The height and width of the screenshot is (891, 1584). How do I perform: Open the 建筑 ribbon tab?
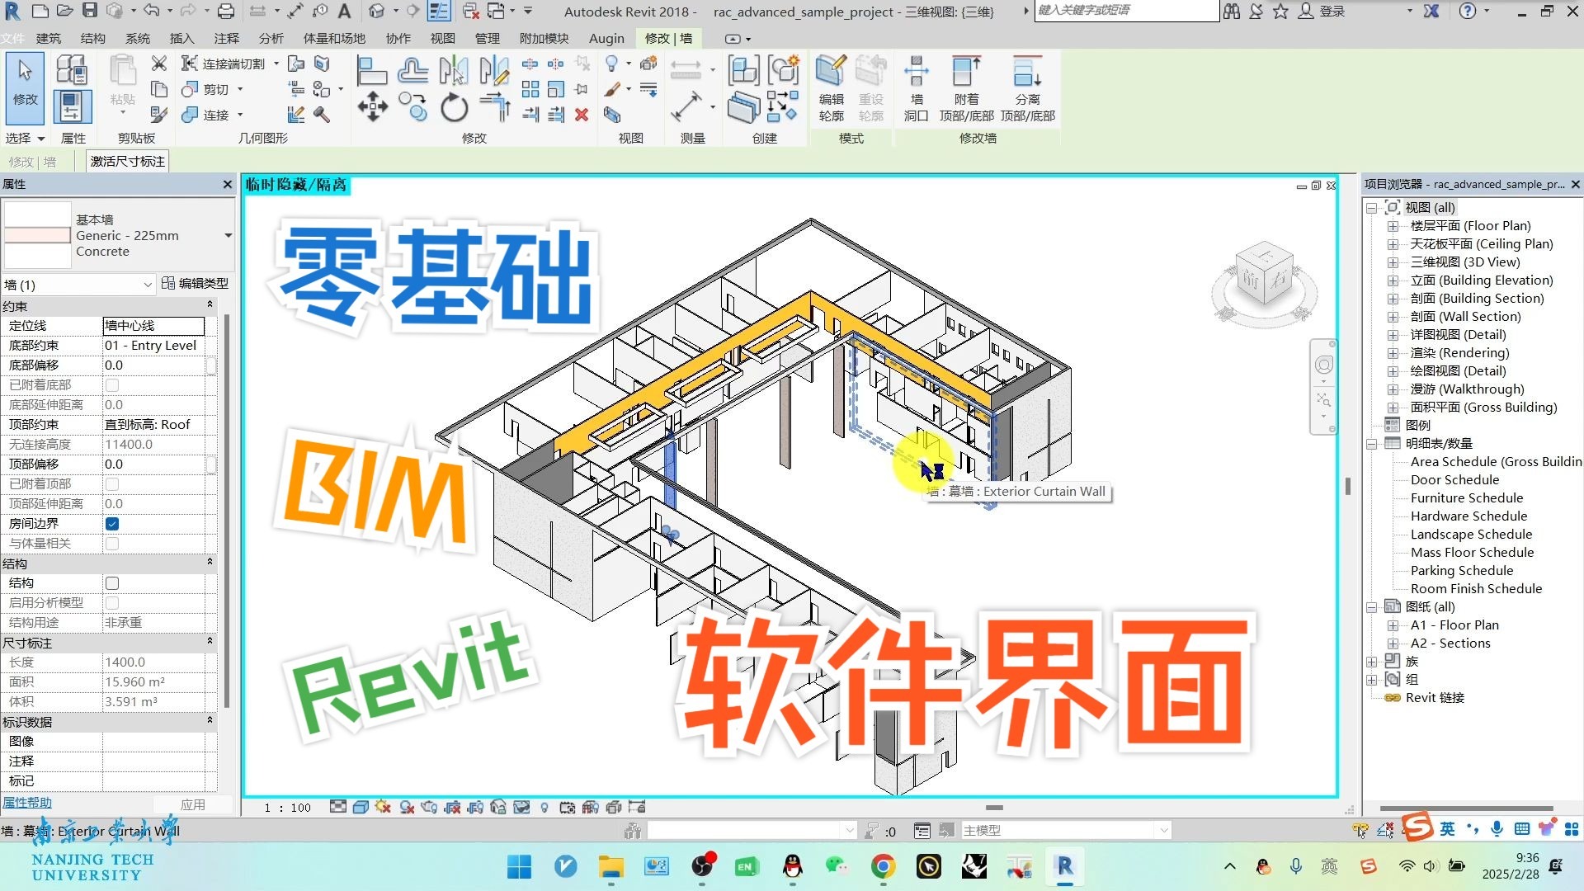[x=49, y=38]
